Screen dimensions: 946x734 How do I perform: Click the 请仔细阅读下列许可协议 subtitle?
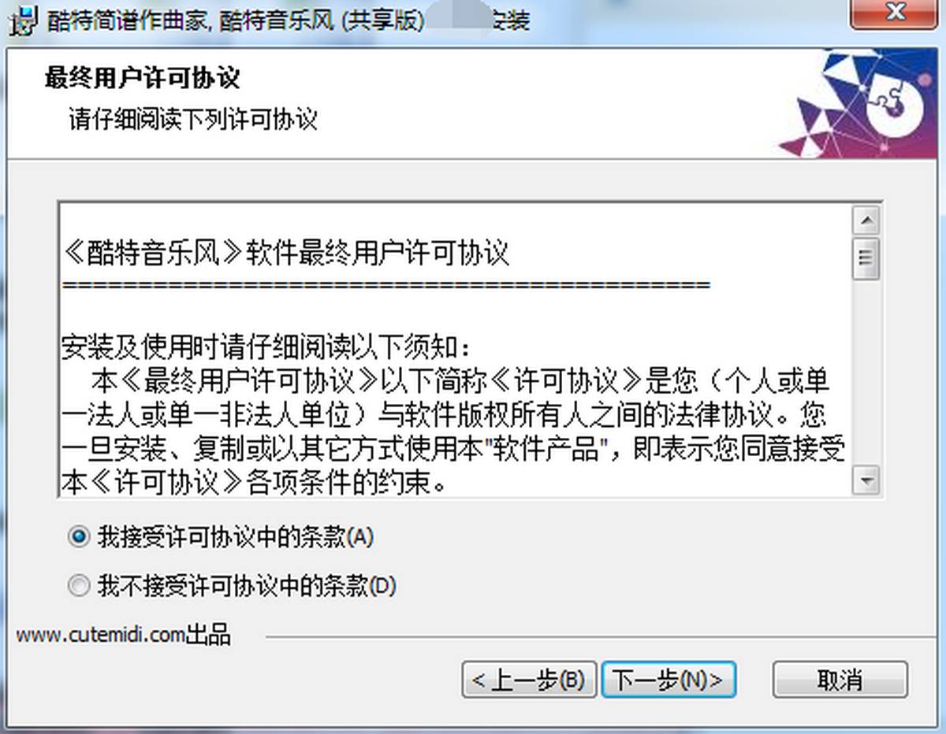(193, 120)
